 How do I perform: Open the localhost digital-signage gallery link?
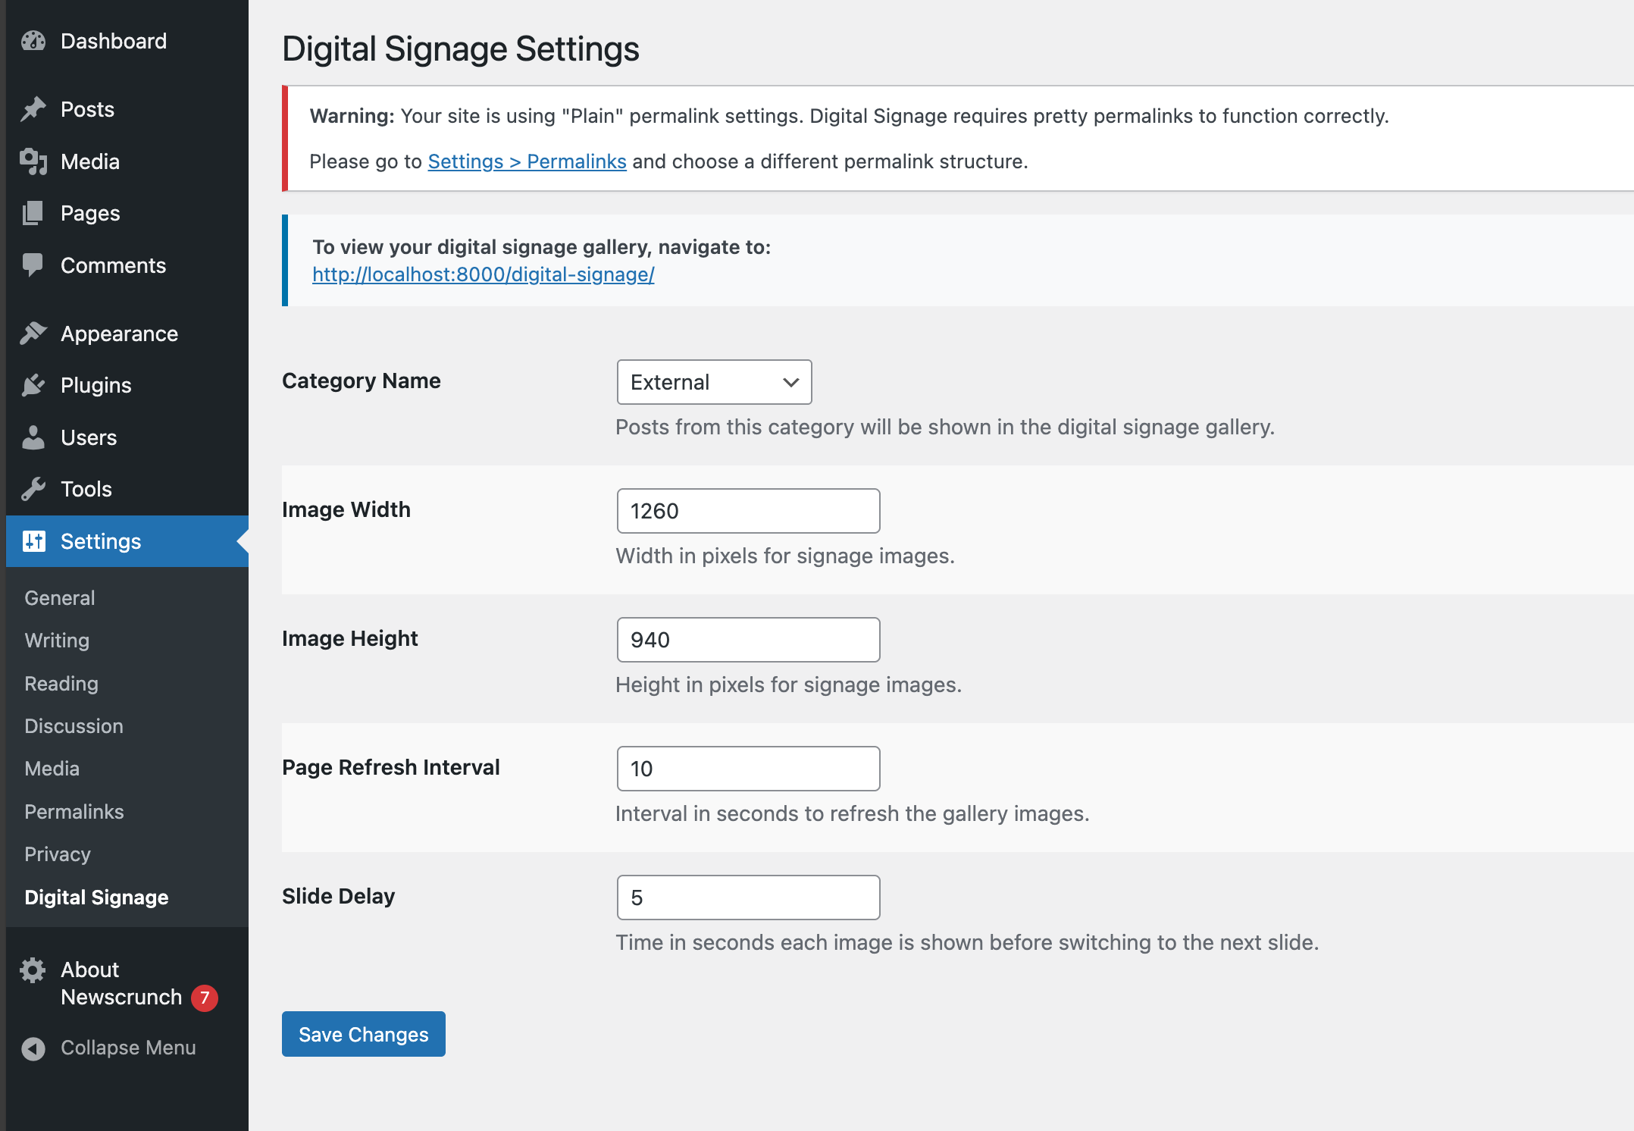(484, 274)
